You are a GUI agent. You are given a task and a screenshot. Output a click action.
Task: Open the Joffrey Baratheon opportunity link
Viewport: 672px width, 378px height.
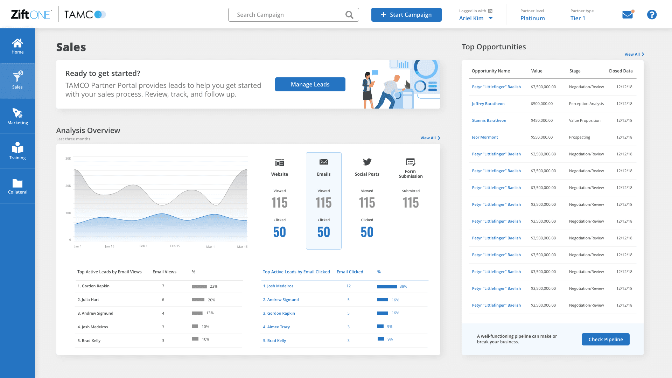[488, 104]
